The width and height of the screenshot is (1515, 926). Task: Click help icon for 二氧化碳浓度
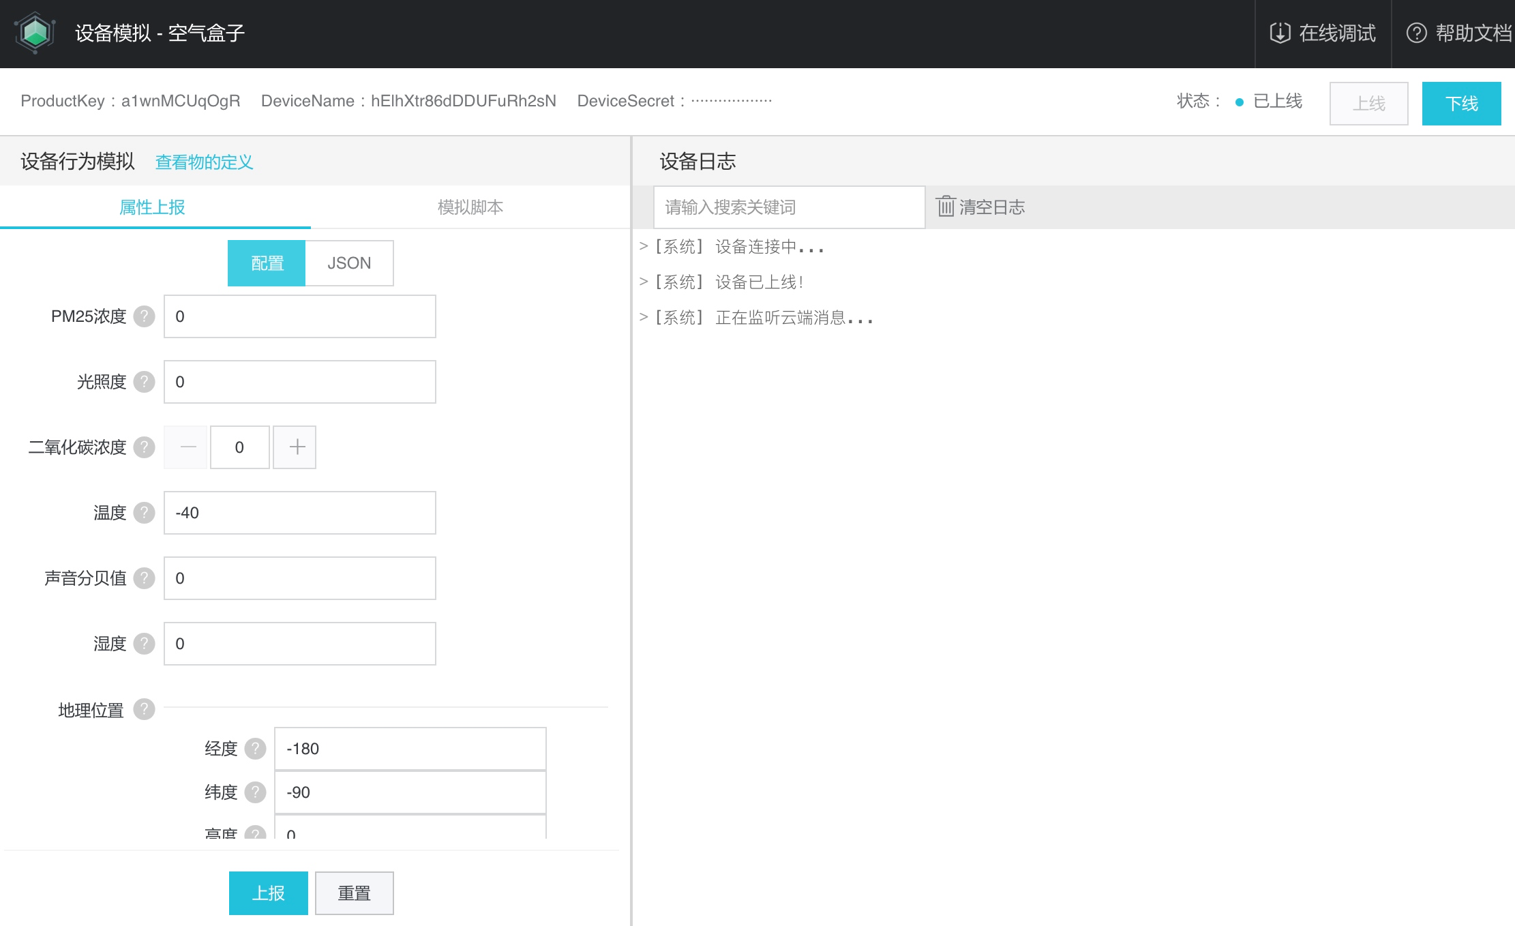[144, 447]
